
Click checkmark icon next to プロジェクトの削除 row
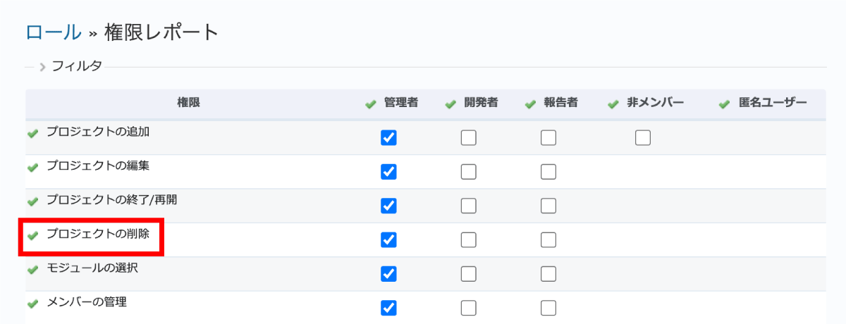click(x=32, y=235)
